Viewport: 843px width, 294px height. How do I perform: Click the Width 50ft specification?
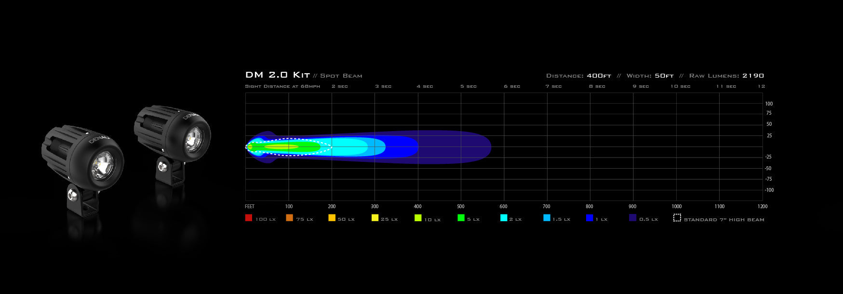pos(650,76)
